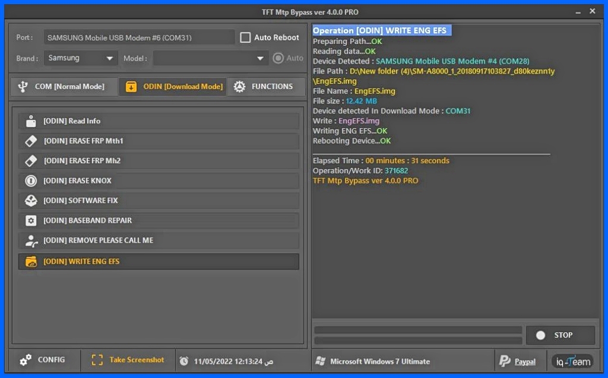Click the ERASE KNOX circle icon
The width and height of the screenshot is (608, 378).
31,180
